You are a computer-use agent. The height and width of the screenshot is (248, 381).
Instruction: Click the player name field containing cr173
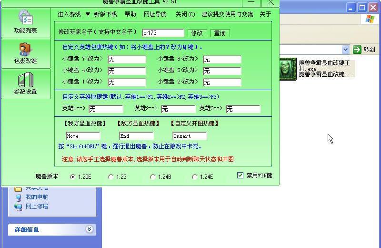(x=162, y=33)
